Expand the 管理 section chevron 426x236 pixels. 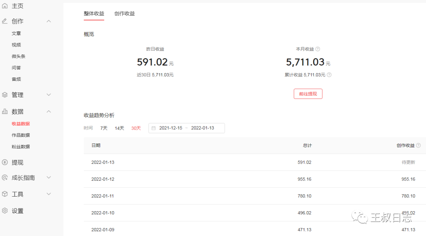[x=49, y=95]
